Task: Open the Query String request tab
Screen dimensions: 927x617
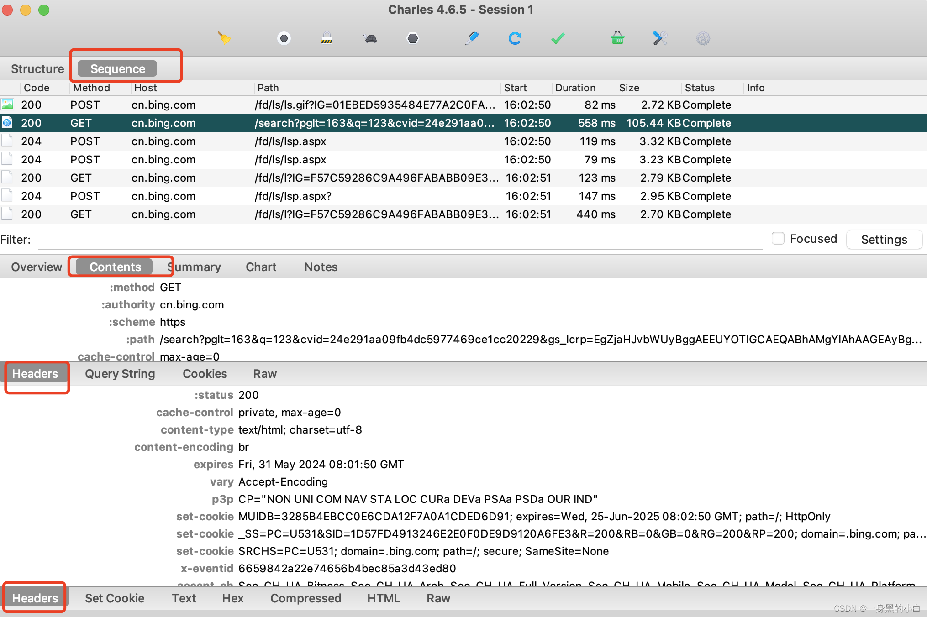Action: (120, 374)
